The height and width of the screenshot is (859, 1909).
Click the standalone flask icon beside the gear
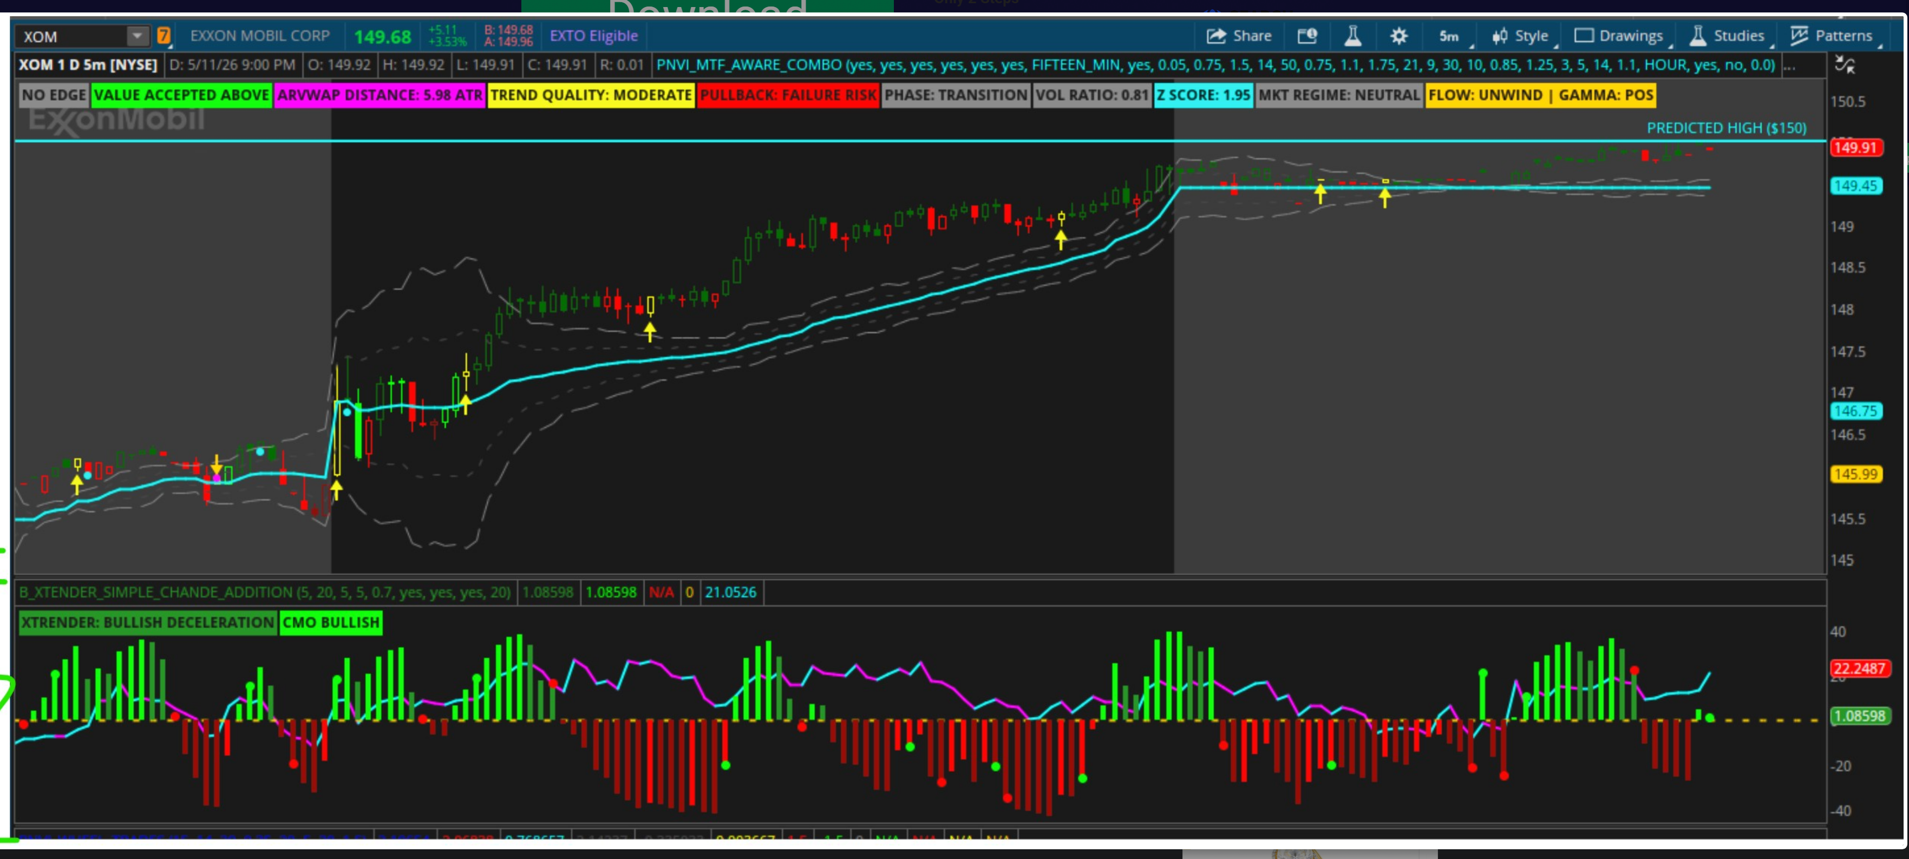point(1352,36)
